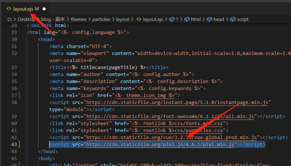Screen dimensions: 291x166
Task: Click the type="module" attribute
Action: pyautogui.click(x=68, y=110)
